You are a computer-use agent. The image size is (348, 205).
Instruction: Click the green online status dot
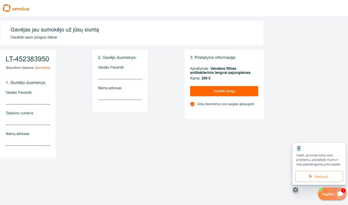tap(320, 189)
